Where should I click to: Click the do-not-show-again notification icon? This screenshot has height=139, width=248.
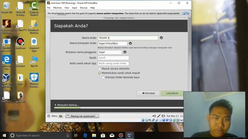tap(188, 13)
